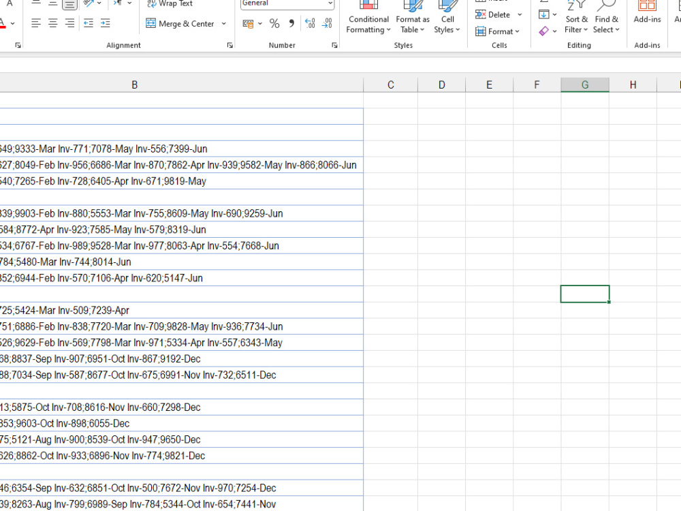
Task: Center text horizontally in the cell
Action: pyautogui.click(x=53, y=23)
